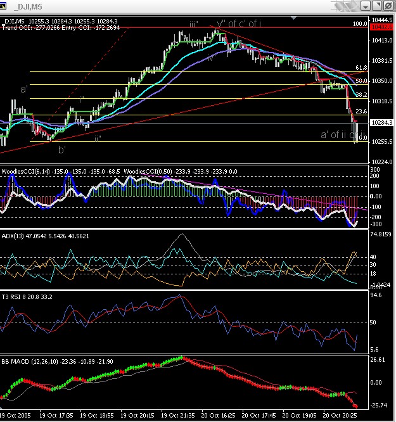396x422 pixels.
Task: Click the 10255.5 price scale value
Action: (x=382, y=142)
